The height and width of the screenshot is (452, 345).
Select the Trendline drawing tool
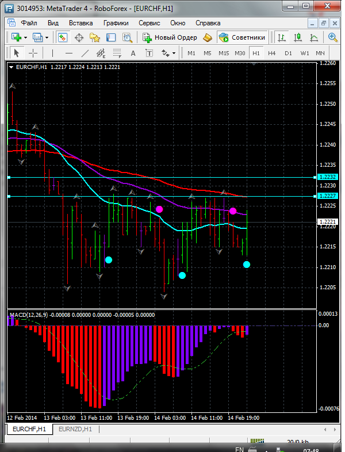(85, 53)
